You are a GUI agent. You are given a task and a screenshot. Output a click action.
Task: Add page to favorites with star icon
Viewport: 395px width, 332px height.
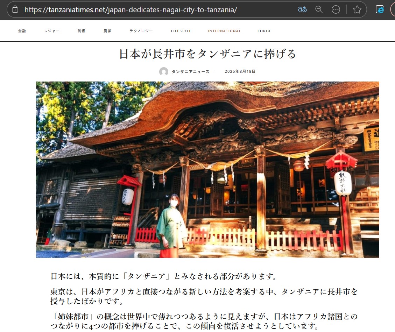pos(357,9)
